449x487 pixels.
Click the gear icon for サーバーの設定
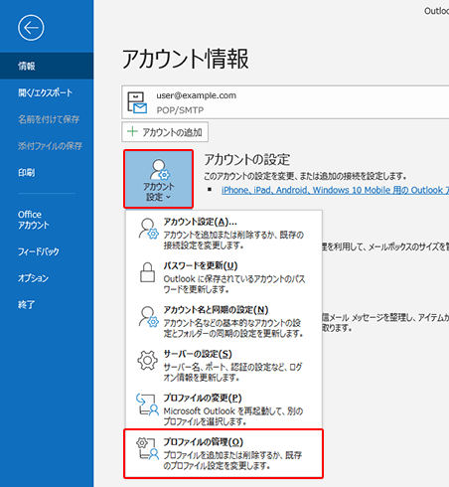tap(147, 360)
